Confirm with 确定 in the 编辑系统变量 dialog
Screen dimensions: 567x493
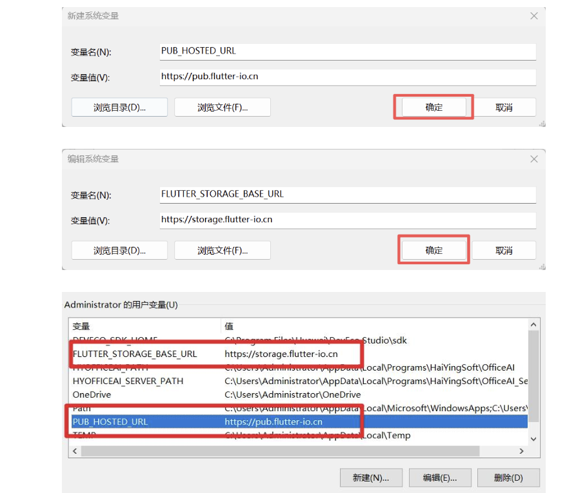434,250
